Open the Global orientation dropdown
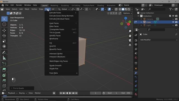 (x=64, y=9)
